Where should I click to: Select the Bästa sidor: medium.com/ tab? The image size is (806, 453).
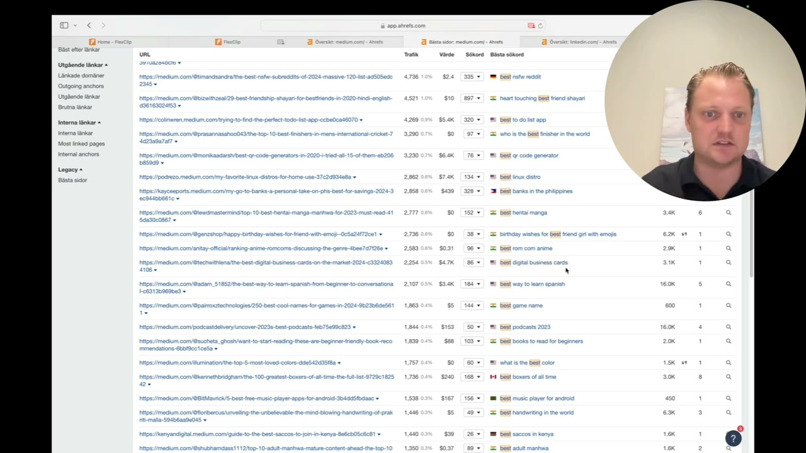462,42
